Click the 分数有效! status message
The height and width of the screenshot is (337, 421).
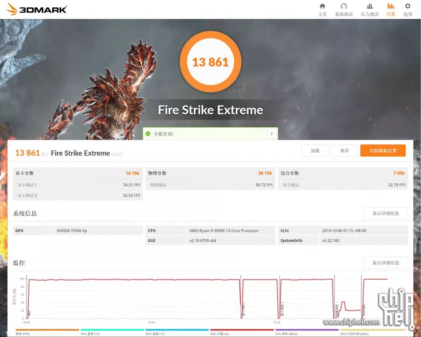[x=163, y=134]
